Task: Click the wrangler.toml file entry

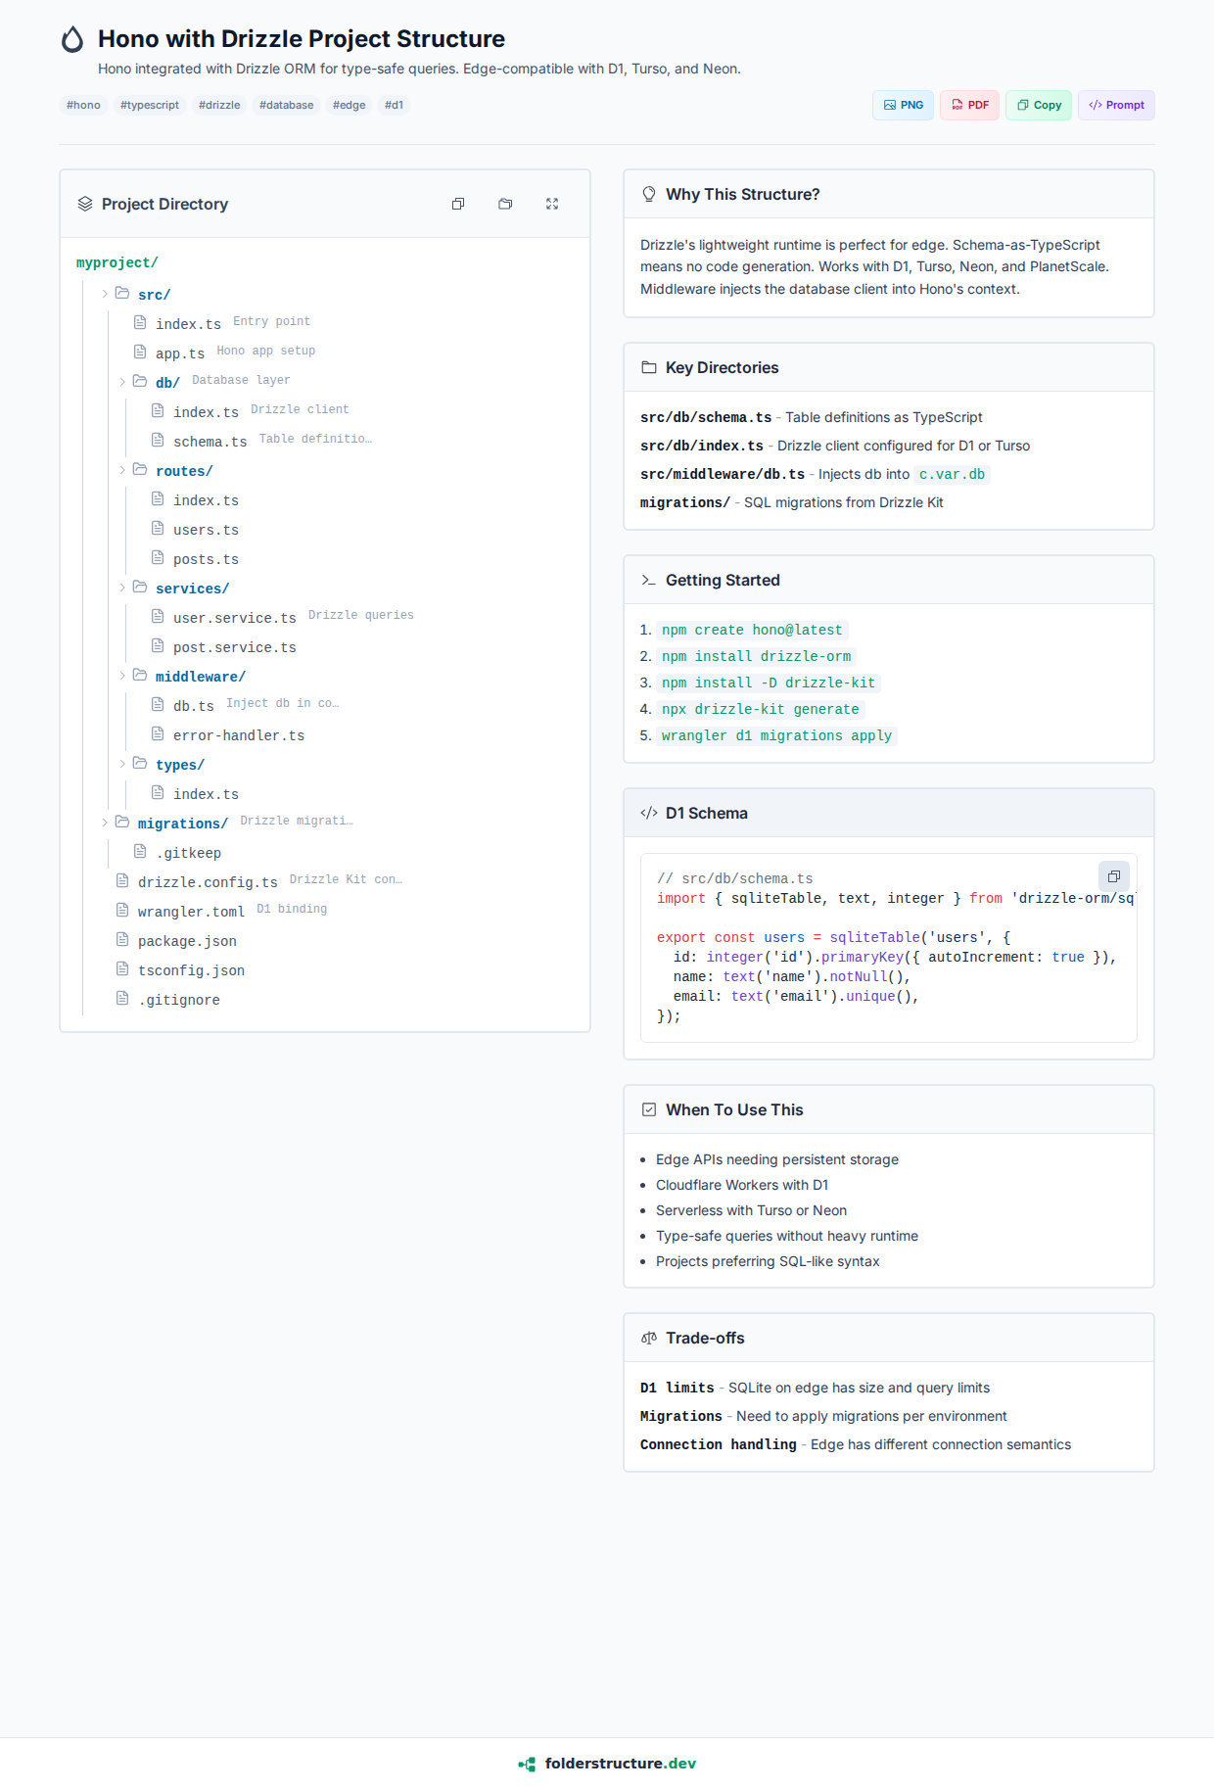Action: (191, 912)
